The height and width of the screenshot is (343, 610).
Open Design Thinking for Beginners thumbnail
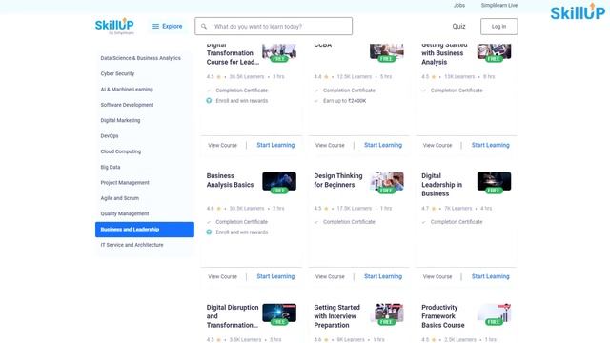387,182
